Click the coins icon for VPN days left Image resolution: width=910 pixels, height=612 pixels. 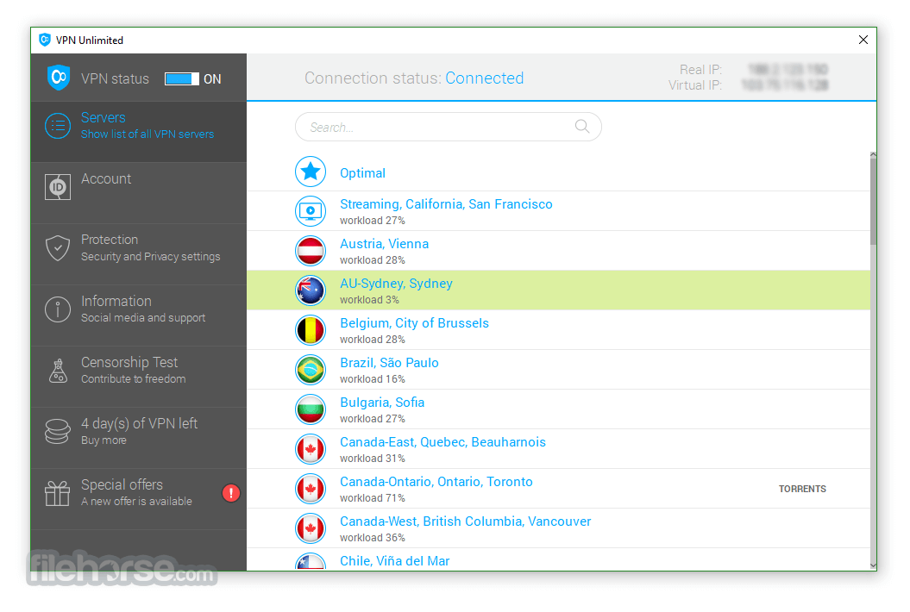click(x=58, y=432)
